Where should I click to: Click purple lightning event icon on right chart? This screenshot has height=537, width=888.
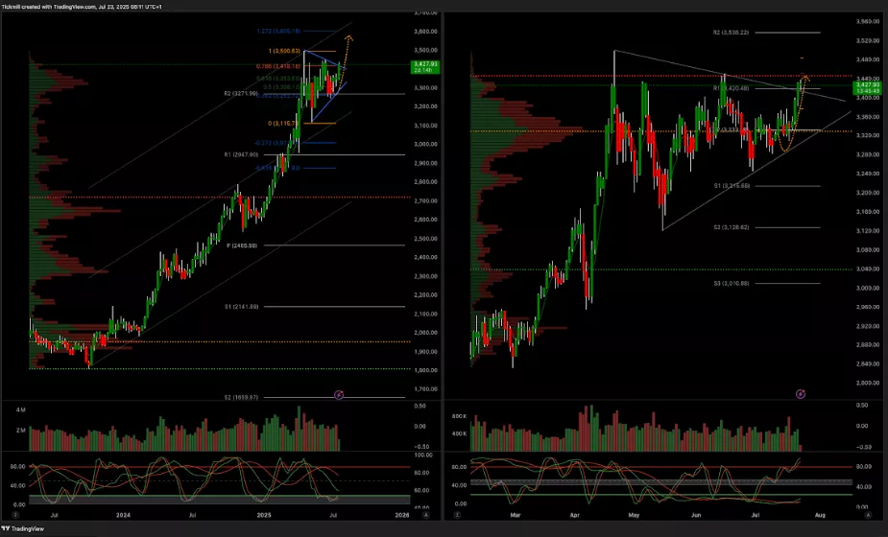tap(801, 394)
